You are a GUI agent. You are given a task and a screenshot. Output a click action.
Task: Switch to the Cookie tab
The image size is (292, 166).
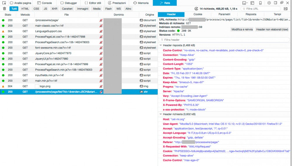(198, 14)
